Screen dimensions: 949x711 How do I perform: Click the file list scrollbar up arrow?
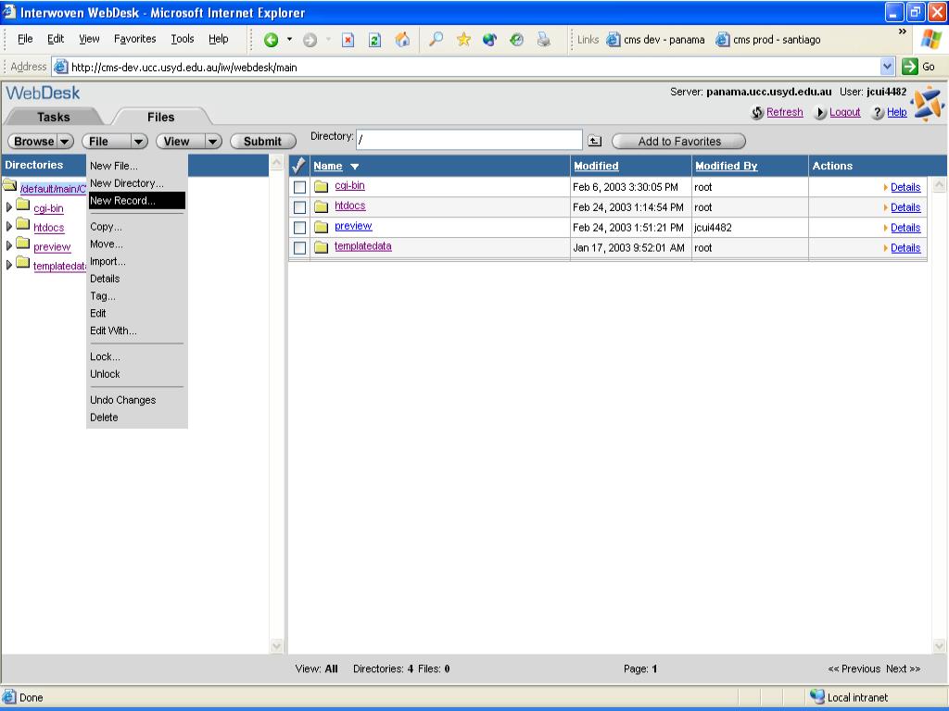[939, 184]
